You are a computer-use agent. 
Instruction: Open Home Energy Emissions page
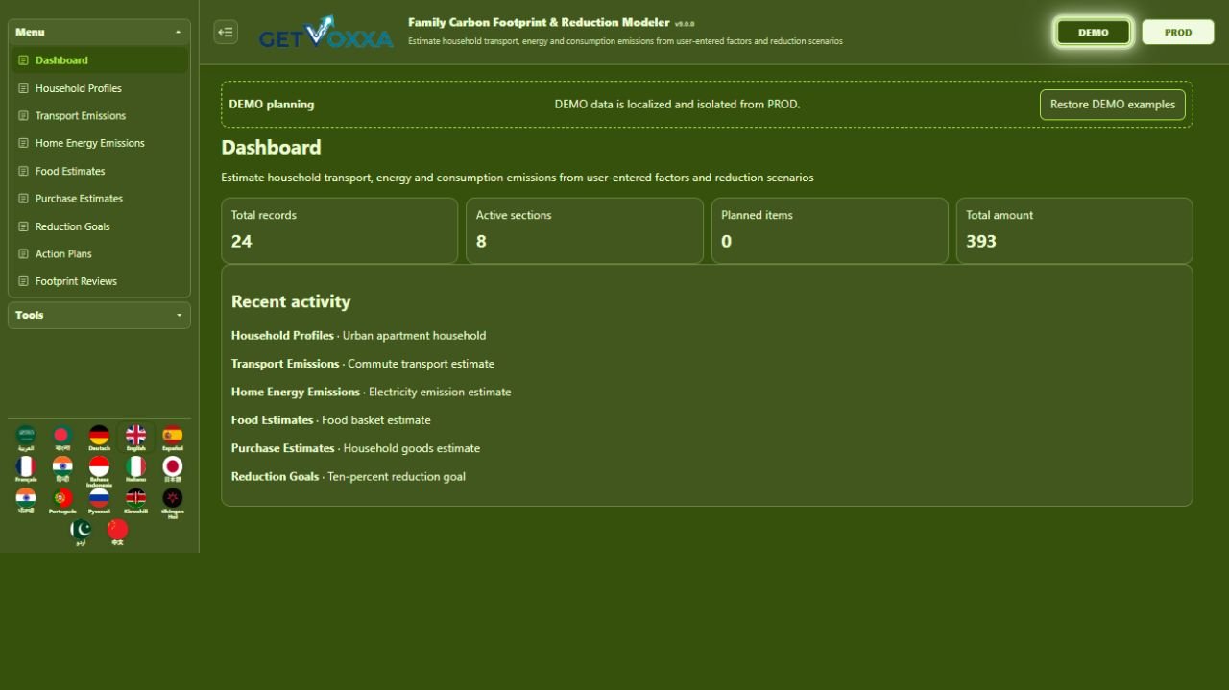[x=99, y=143]
